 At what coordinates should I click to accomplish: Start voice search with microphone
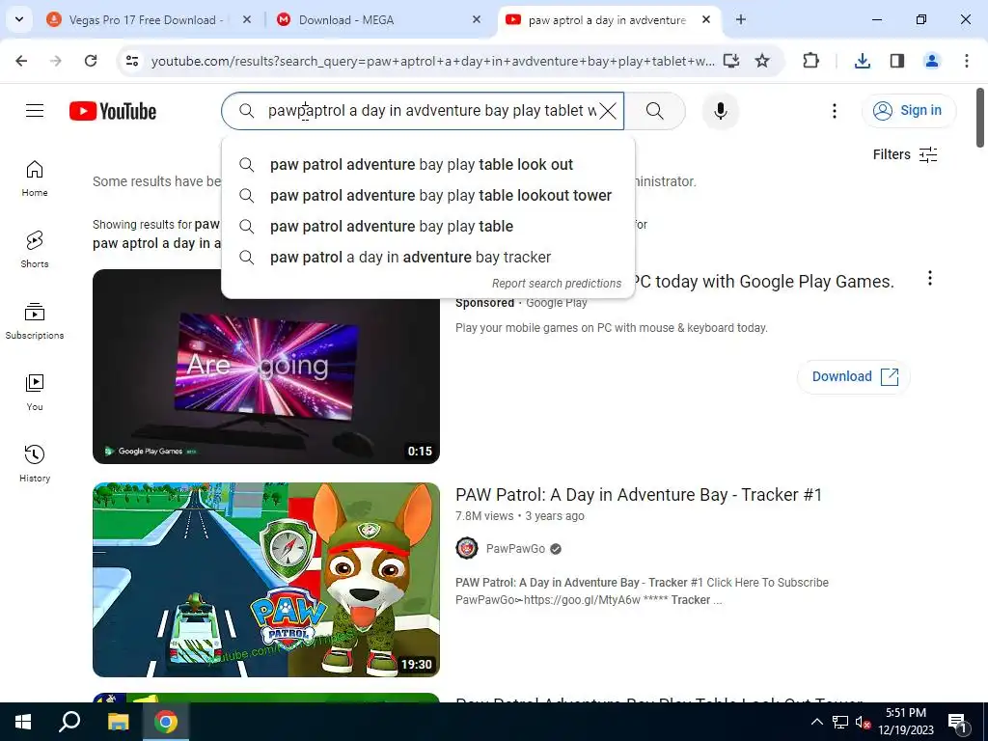(x=720, y=111)
